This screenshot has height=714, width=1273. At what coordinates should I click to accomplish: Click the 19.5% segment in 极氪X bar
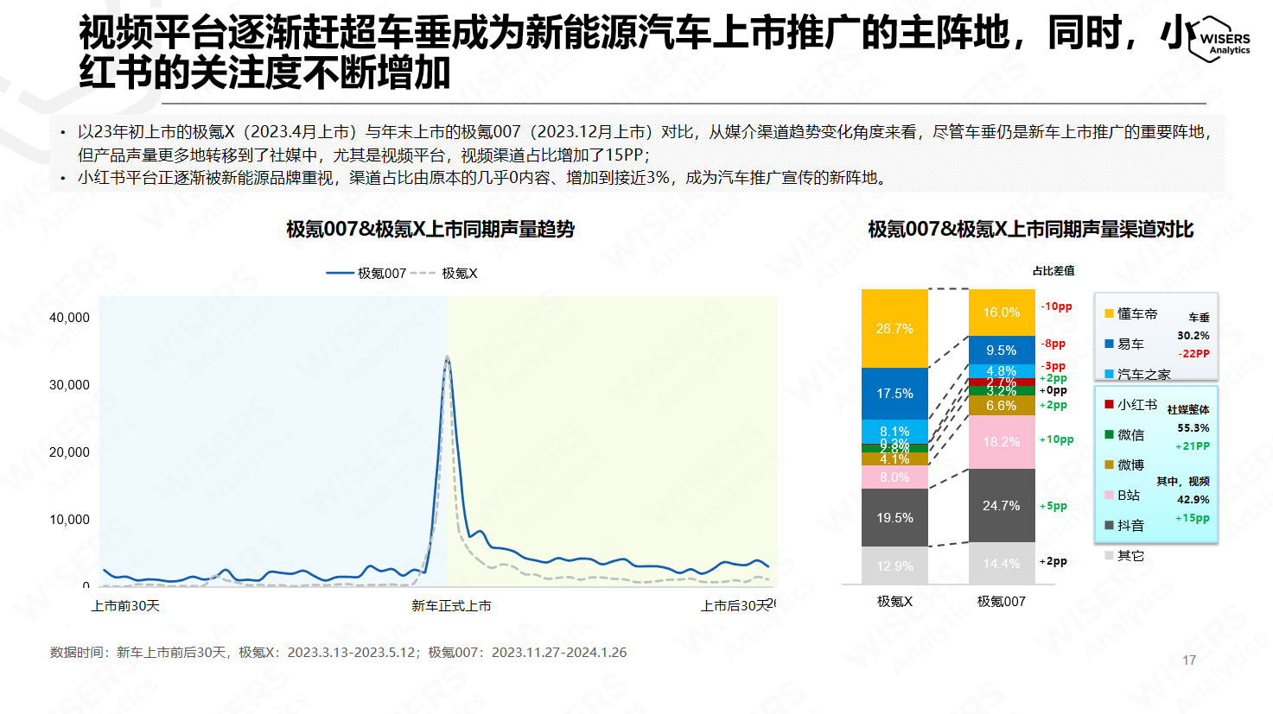(x=894, y=517)
